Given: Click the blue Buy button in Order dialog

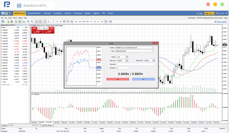Looking at the screenshot, I should pyautogui.click(x=143, y=79).
